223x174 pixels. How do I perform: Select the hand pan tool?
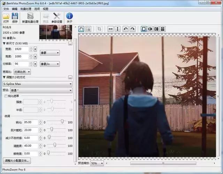click(81, 29)
